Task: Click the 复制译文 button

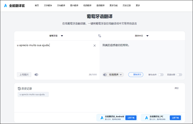Action: 136,75
